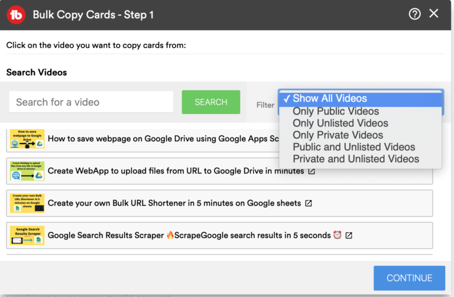Click the green SEARCH button

click(211, 102)
